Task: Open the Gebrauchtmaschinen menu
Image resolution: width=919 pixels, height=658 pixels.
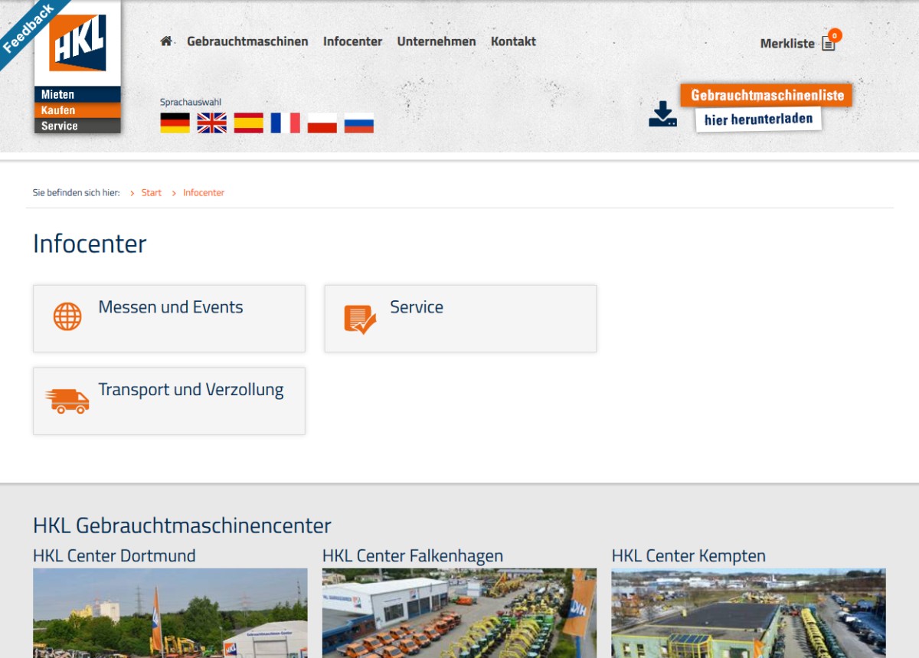Action: [x=247, y=41]
